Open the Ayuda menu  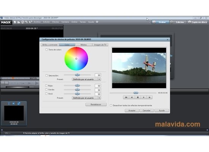click(91, 22)
